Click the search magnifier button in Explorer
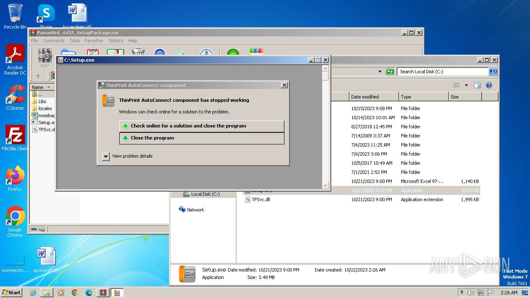Viewport: 530px width, 298px height. click(x=493, y=72)
